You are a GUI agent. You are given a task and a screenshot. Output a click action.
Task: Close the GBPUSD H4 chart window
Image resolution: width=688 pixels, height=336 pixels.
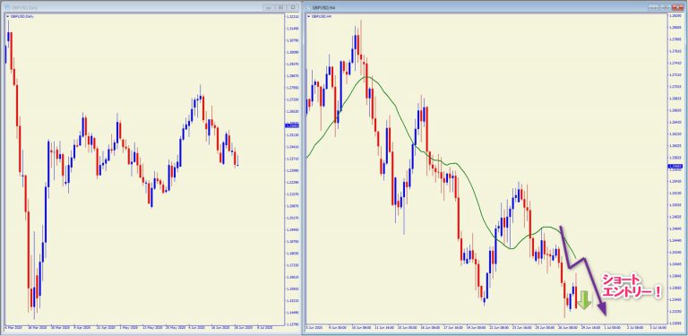[x=677, y=7]
